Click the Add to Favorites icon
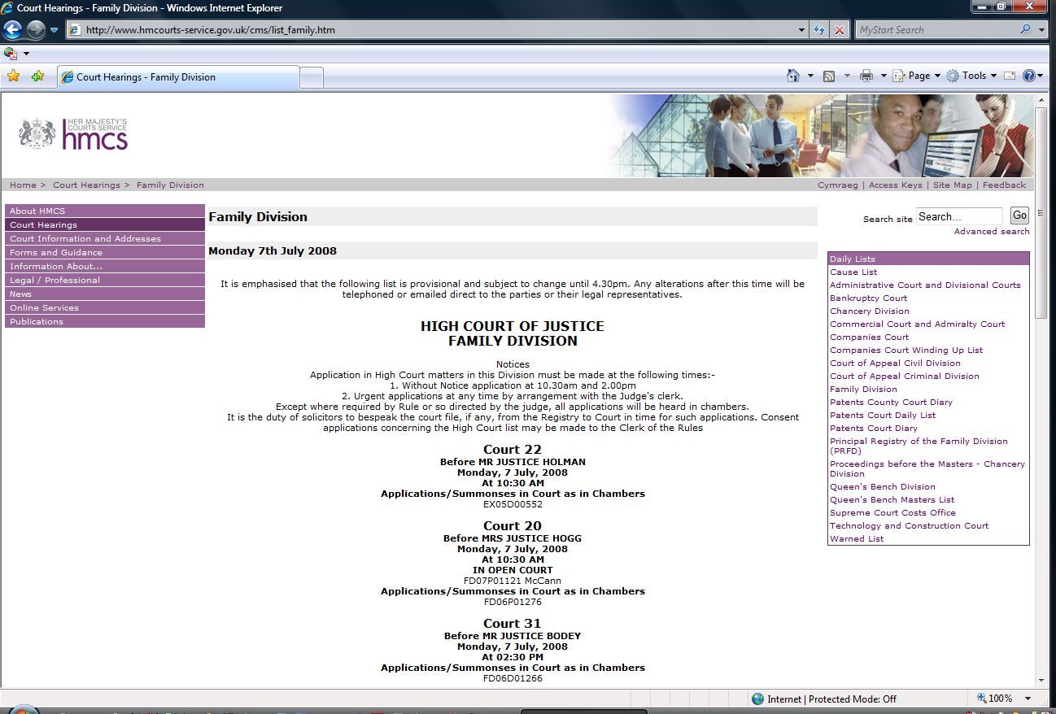Viewport: 1056px width, 714px height. point(37,76)
